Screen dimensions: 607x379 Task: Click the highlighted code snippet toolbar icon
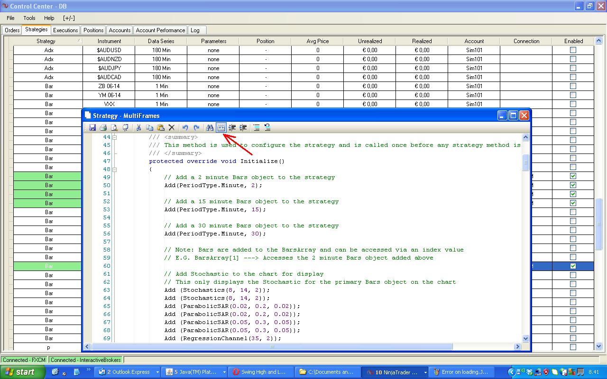(221, 127)
